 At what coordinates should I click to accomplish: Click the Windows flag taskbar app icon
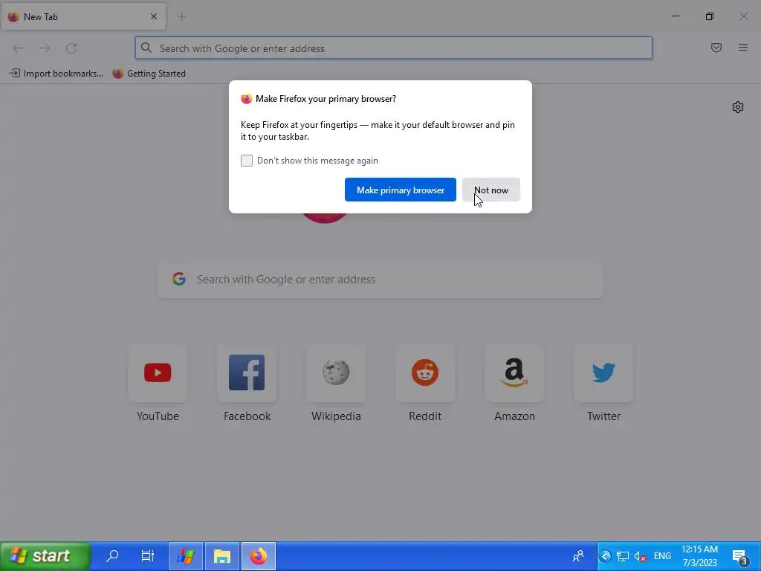[185, 556]
